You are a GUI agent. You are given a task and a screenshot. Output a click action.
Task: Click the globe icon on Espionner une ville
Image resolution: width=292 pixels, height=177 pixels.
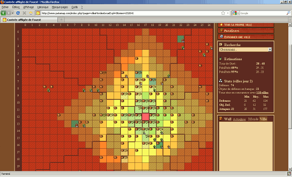click(221, 36)
